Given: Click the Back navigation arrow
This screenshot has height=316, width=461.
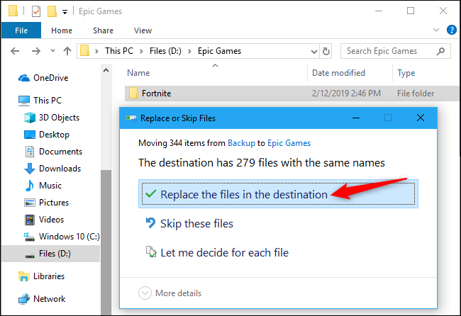Looking at the screenshot, I should [15, 51].
